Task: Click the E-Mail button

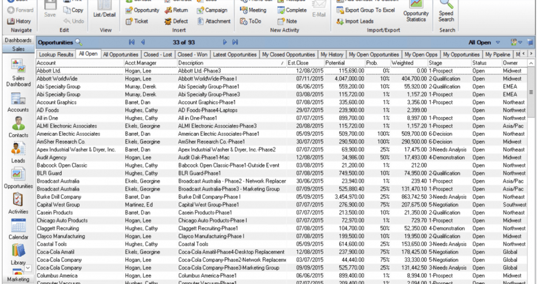Action: pos(319,9)
